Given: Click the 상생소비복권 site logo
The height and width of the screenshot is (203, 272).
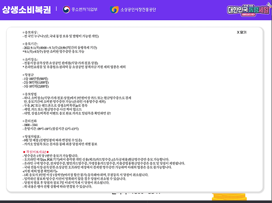Looking at the screenshot, I should tap(27, 10).
